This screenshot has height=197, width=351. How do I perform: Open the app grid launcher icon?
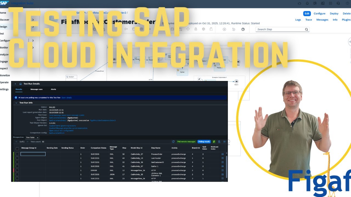pyautogui.click(x=330, y=3)
